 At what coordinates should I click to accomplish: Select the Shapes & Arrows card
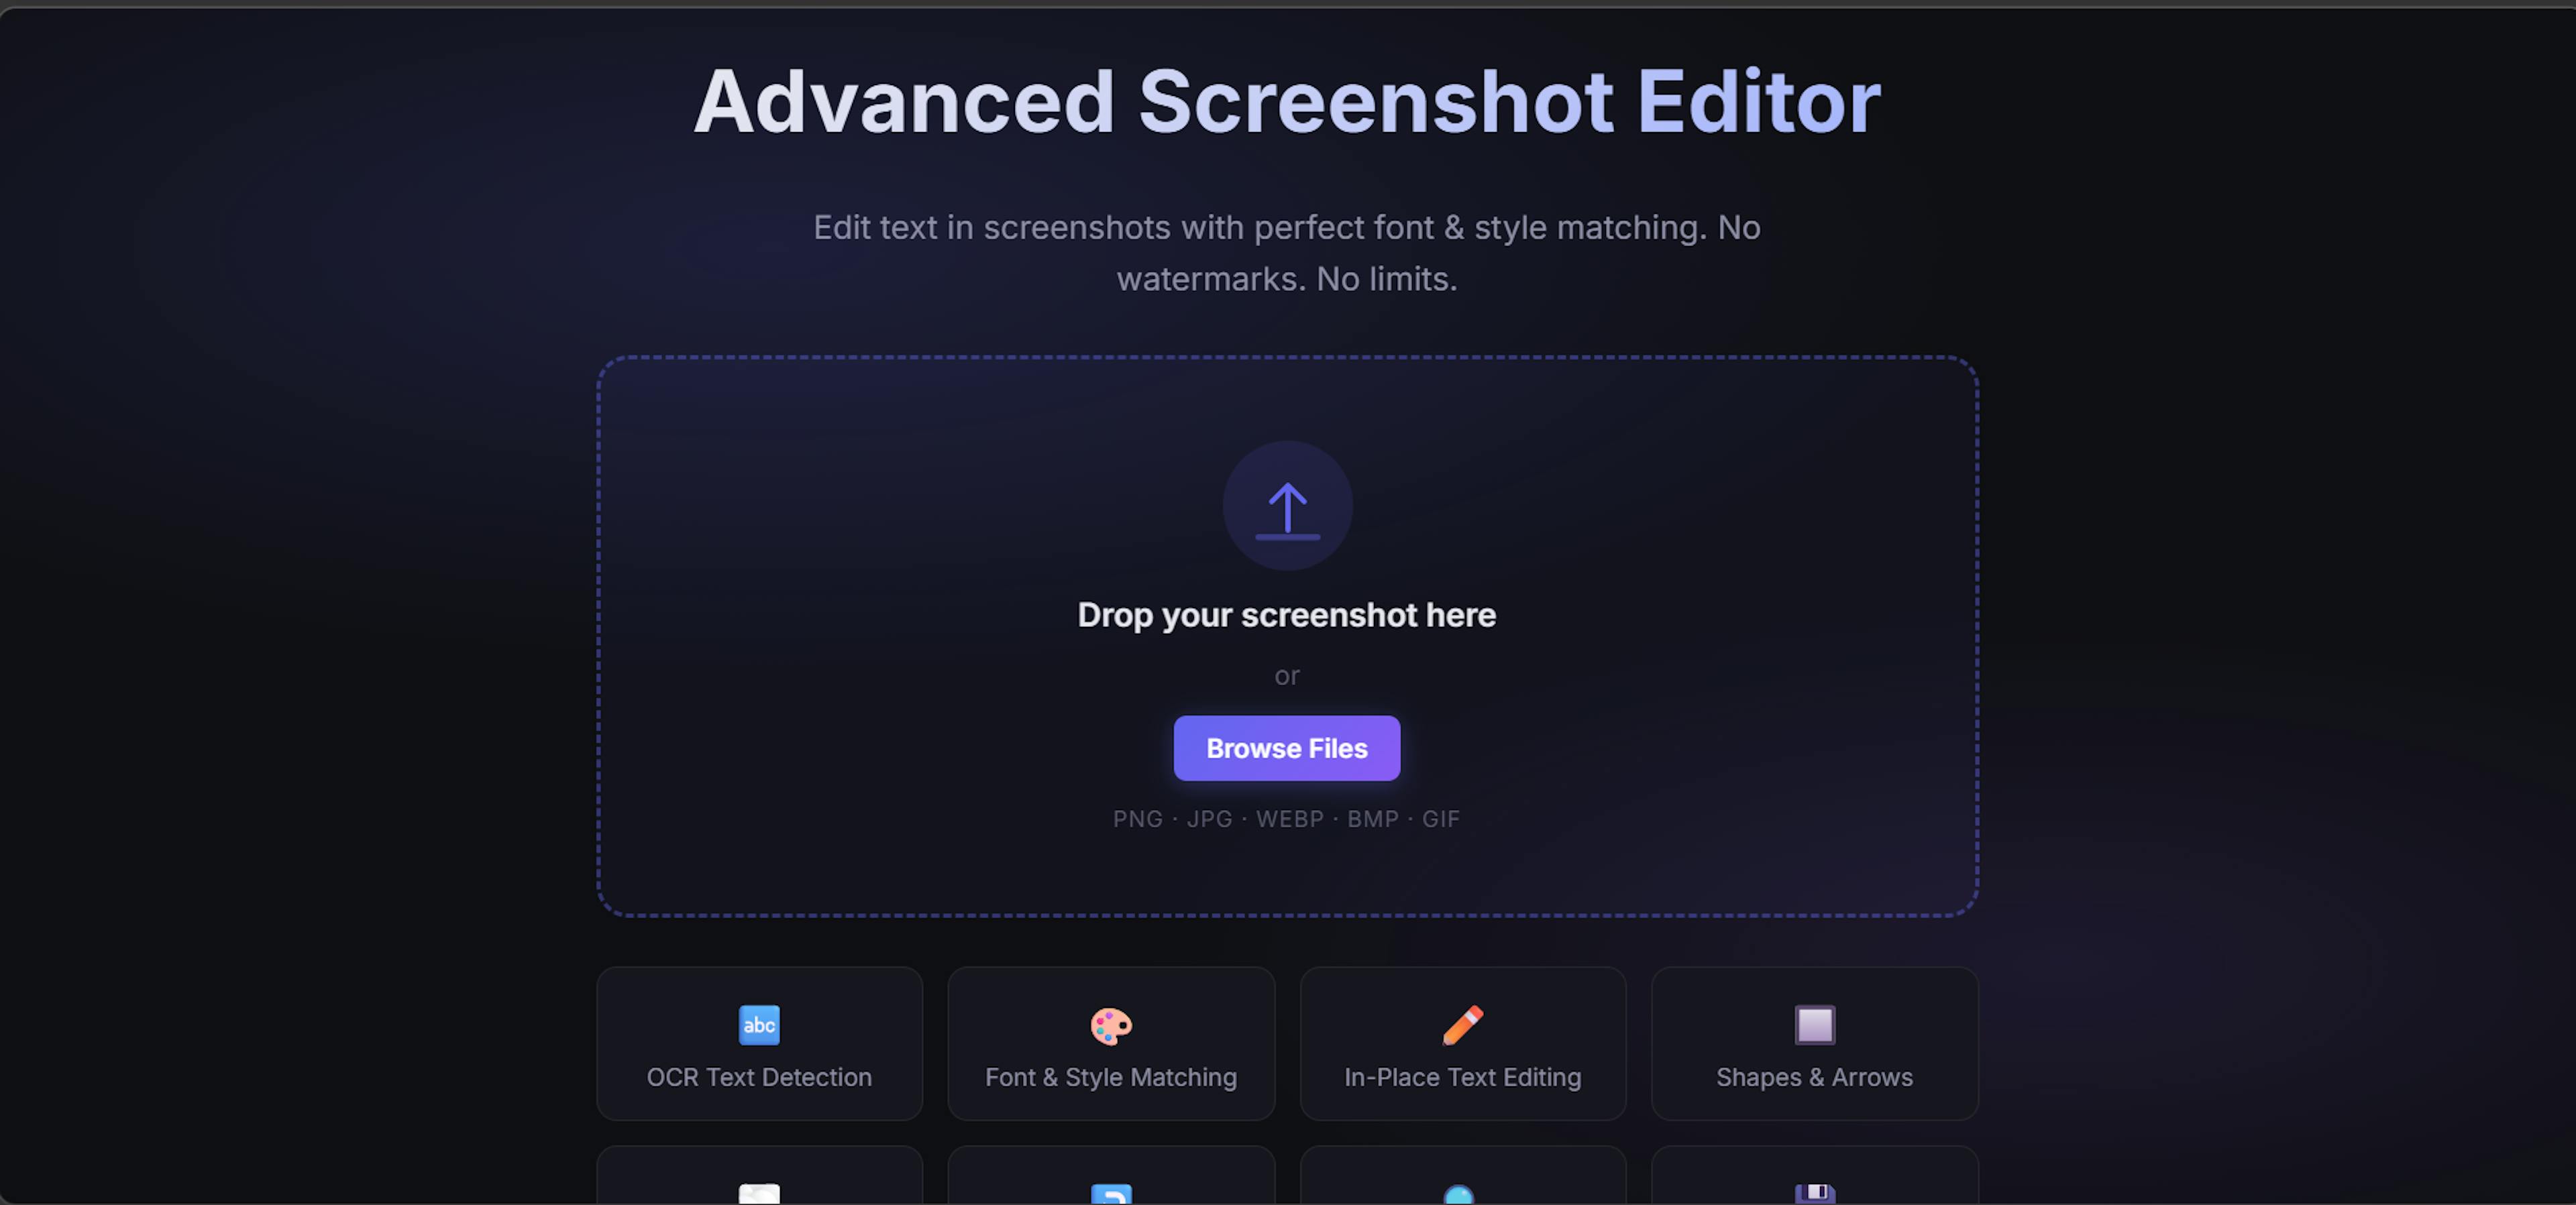coord(1814,1044)
